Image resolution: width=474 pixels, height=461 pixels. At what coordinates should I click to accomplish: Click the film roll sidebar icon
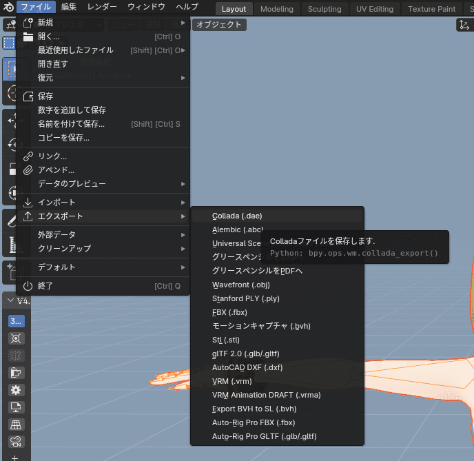pyautogui.click(x=16, y=373)
